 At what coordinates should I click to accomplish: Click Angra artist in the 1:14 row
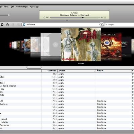pyautogui.click(x=61, y=104)
